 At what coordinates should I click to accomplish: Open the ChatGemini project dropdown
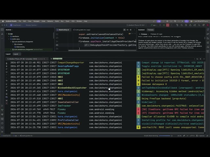coord(16,25)
